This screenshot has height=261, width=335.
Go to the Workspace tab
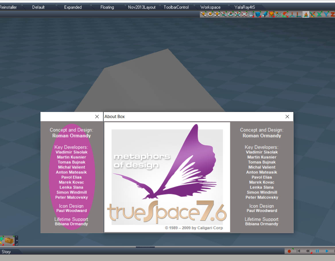pyautogui.click(x=210, y=7)
